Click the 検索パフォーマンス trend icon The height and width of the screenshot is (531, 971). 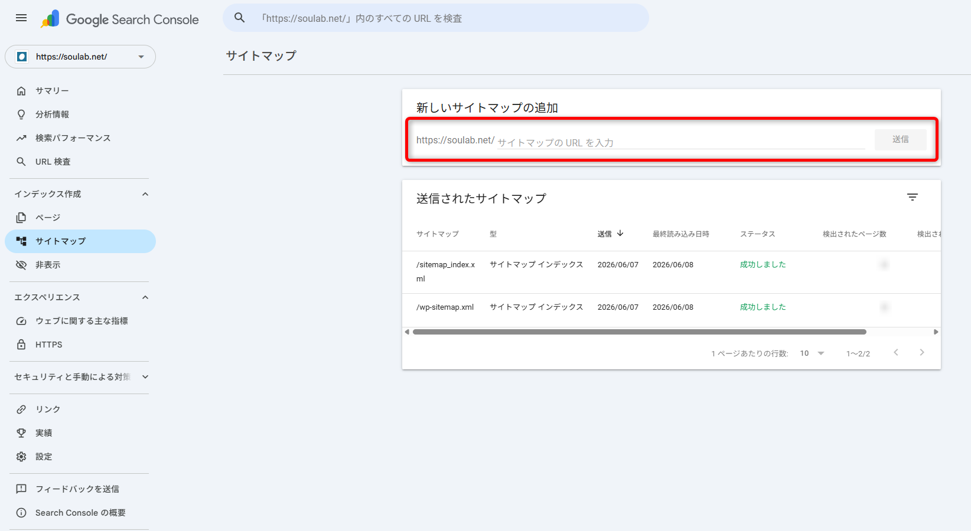[x=21, y=138]
